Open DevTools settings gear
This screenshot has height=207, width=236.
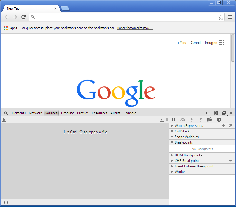coord(216,113)
